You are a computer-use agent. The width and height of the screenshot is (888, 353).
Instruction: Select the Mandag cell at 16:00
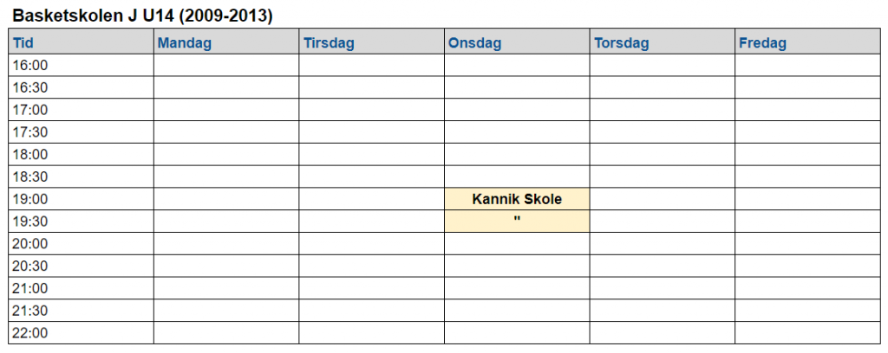(x=226, y=66)
